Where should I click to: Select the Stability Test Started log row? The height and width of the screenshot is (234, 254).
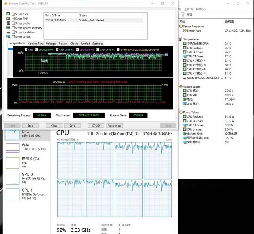[x=94, y=20]
